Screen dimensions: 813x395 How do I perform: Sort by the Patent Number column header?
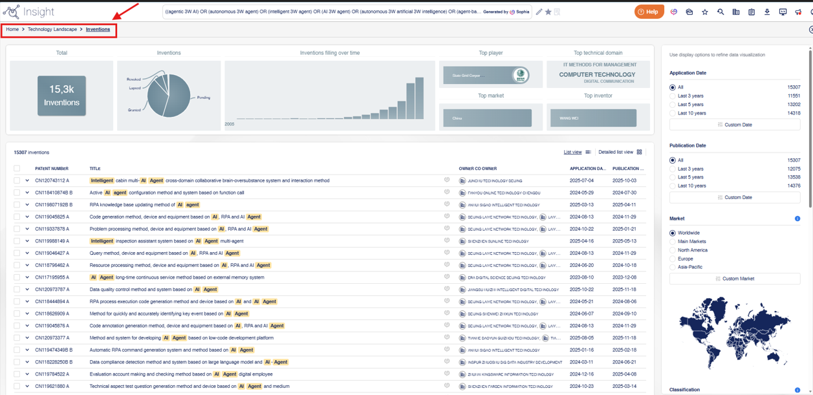52,169
